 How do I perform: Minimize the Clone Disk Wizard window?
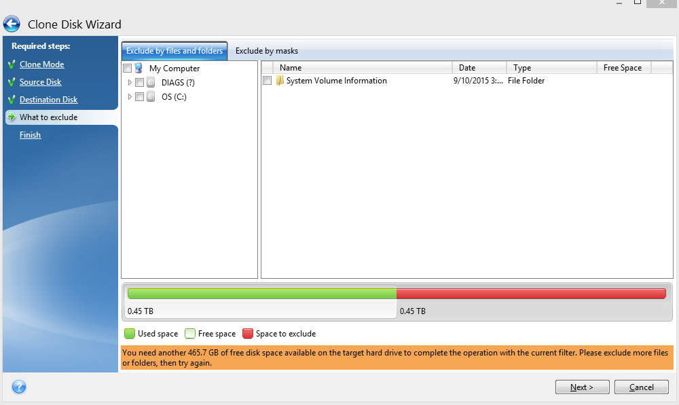619,3
